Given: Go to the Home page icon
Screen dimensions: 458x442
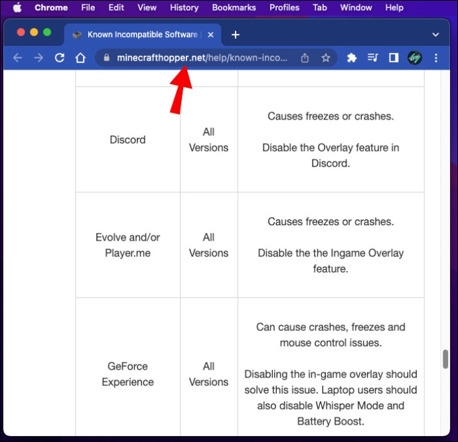Looking at the screenshot, I should point(80,58).
